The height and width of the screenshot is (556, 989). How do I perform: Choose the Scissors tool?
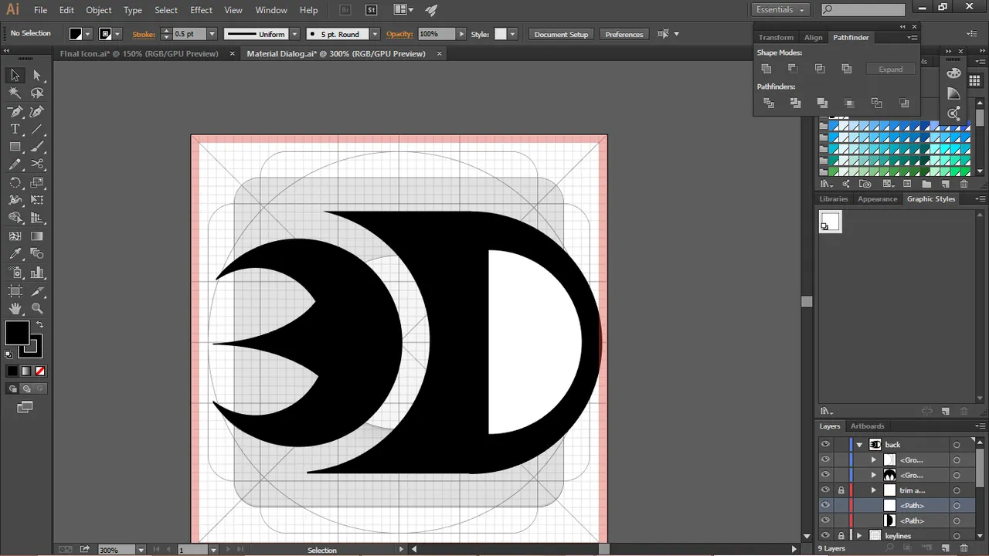tap(37, 164)
